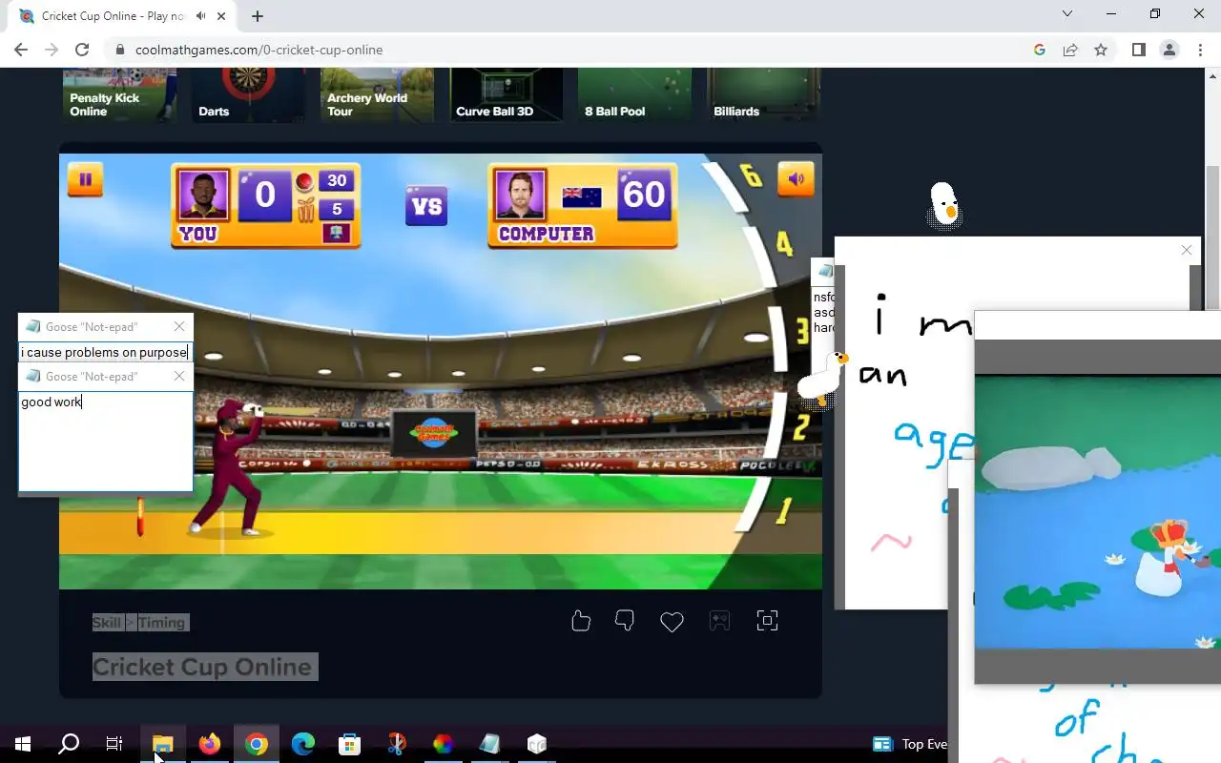Click the Timing category link

tap(161, 623)
